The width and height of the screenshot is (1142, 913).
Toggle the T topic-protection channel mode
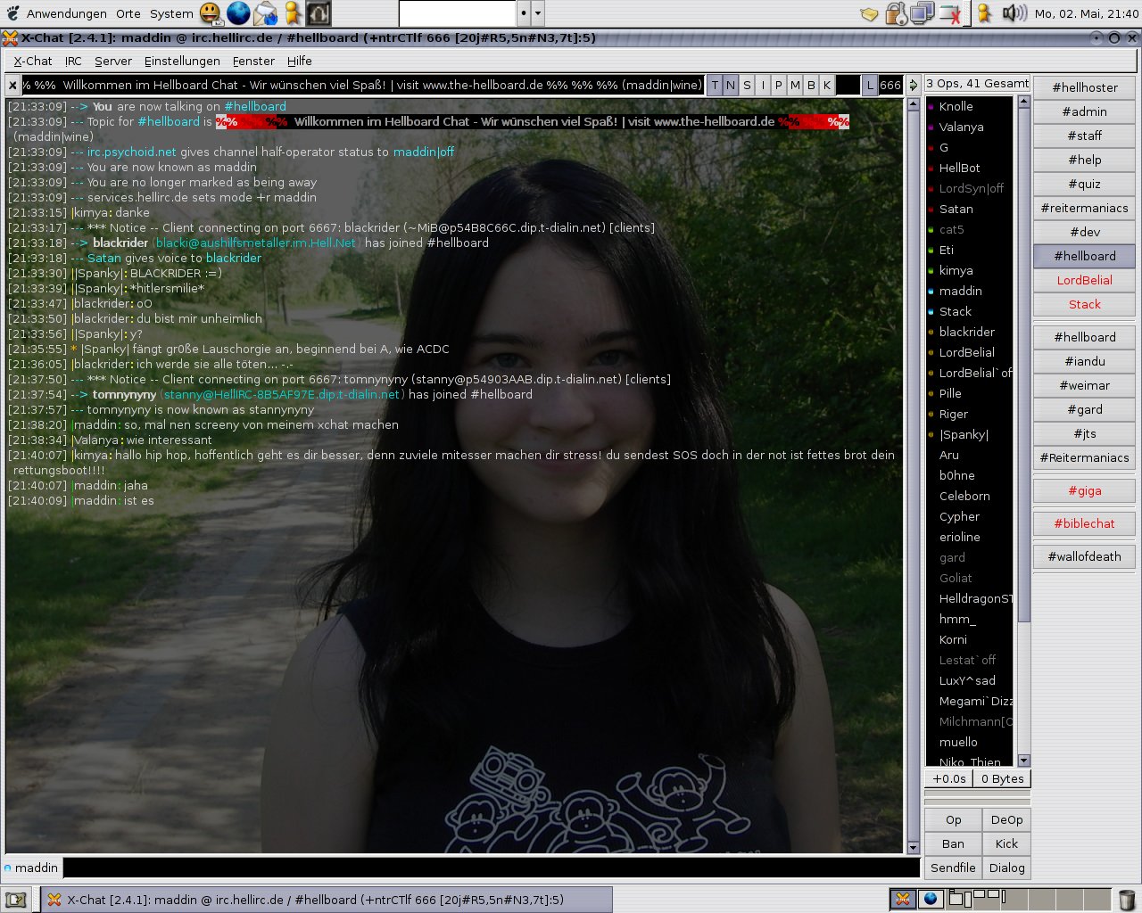715,86
